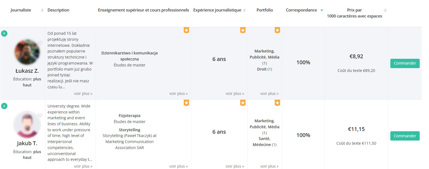Click orange star badge in Jakub's education cell
The image size is (429, 169).
tap(186, 103)
